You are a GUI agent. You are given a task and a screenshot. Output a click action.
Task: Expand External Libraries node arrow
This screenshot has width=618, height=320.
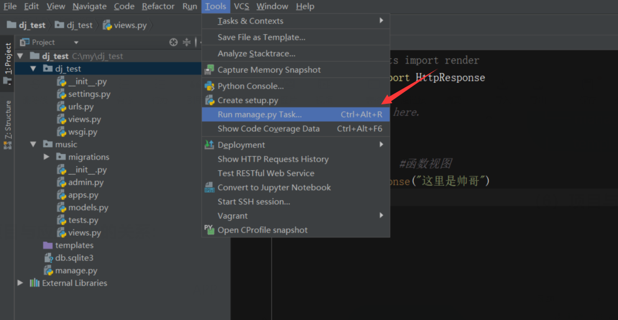(21, 283)
